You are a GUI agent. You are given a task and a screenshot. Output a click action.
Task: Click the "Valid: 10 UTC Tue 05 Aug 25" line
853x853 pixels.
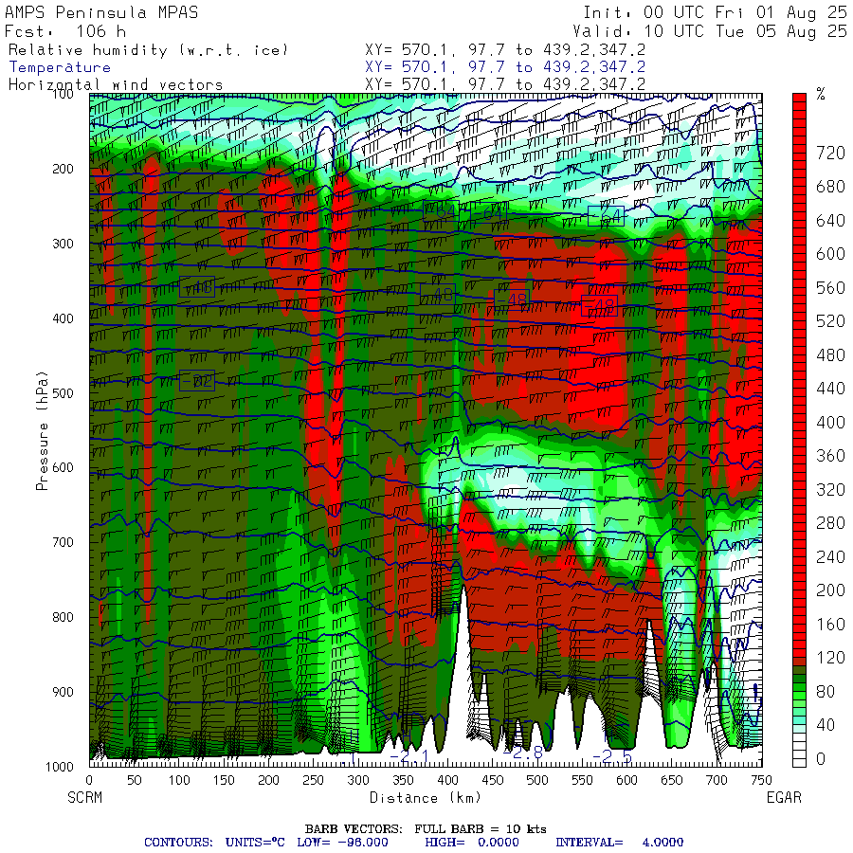click(709, 31)
